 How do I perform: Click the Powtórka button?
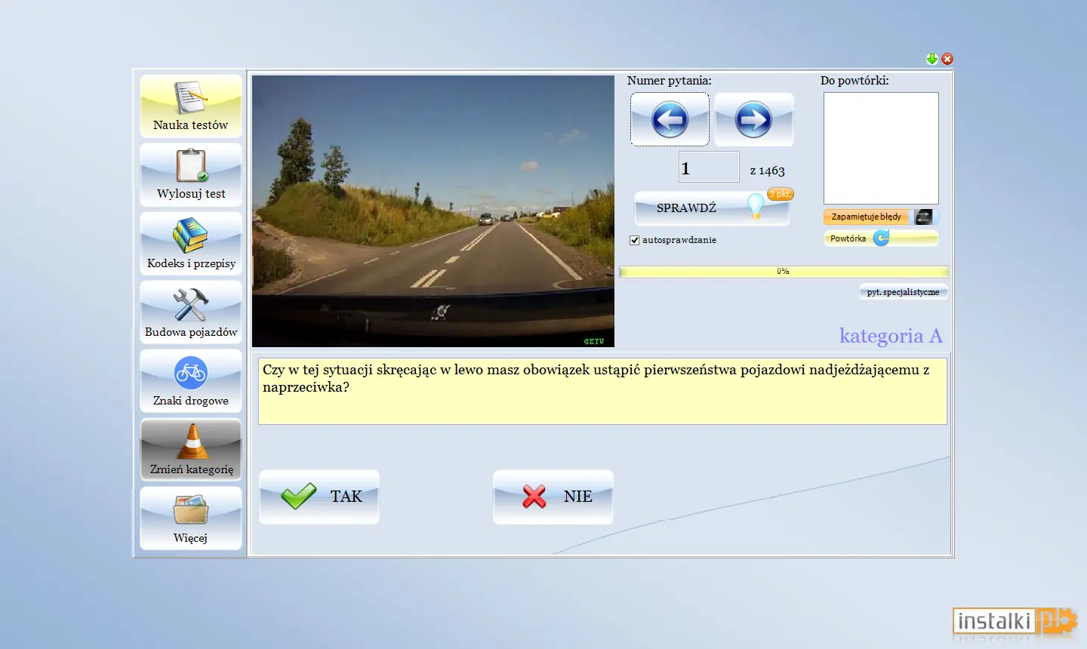[881, 238]
